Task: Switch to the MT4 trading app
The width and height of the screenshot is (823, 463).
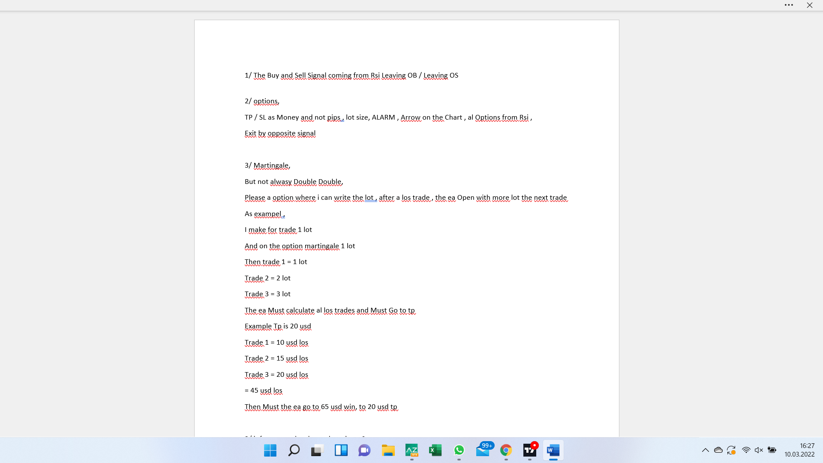Action: tap(411, 450)
